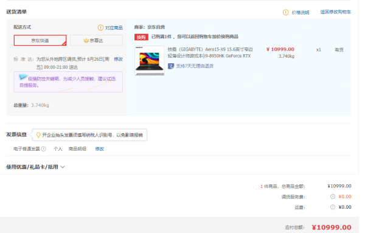Click the 商家：京东自营 merchant label
The image size is (365, 233).
[150, 27]
